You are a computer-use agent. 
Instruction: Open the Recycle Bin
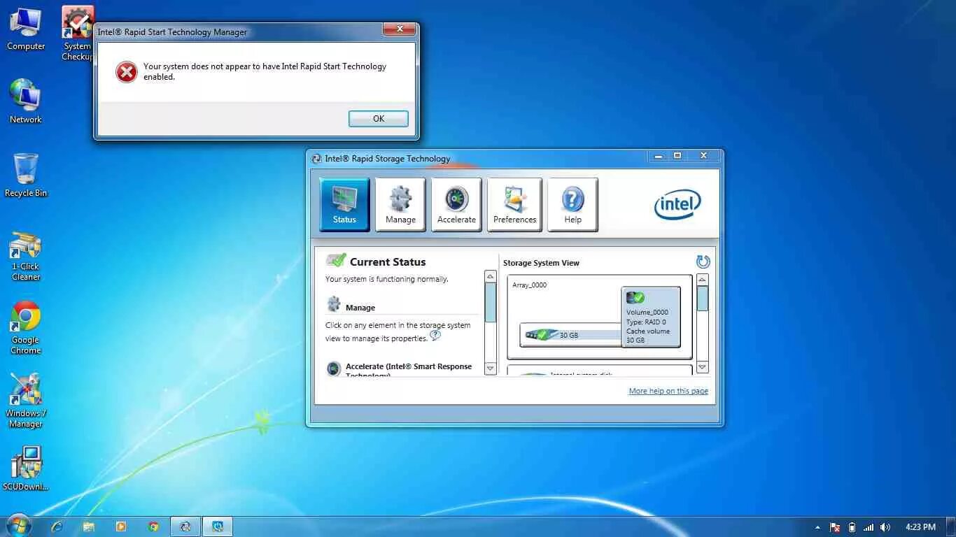26,175
